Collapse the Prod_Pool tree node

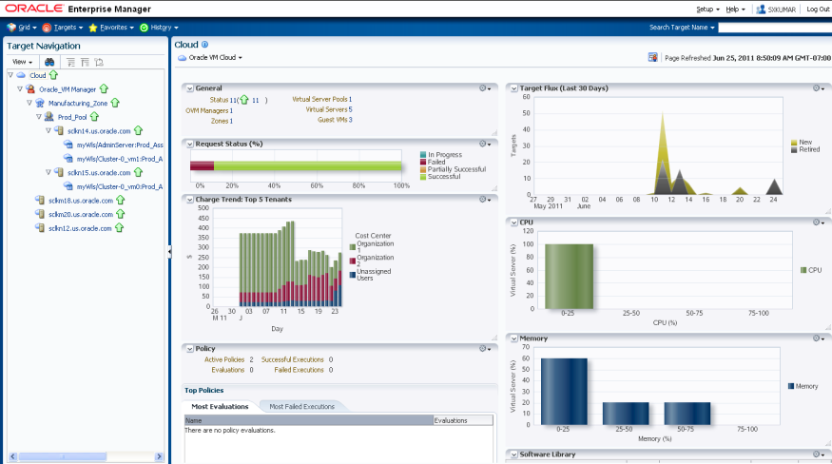pyautogui.click(x=39, y=117)
